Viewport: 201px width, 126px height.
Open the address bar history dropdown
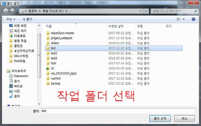click(x=141, y=11)
